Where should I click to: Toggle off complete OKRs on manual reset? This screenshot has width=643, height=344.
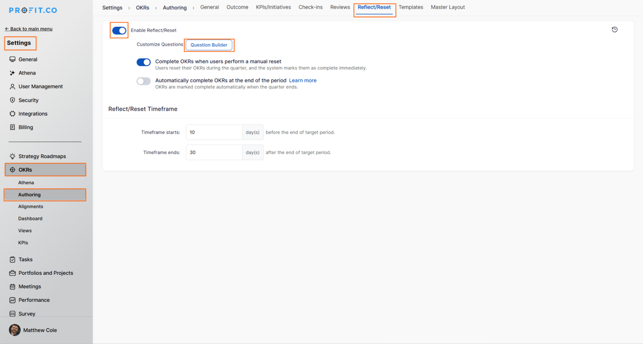click(143, 62)
